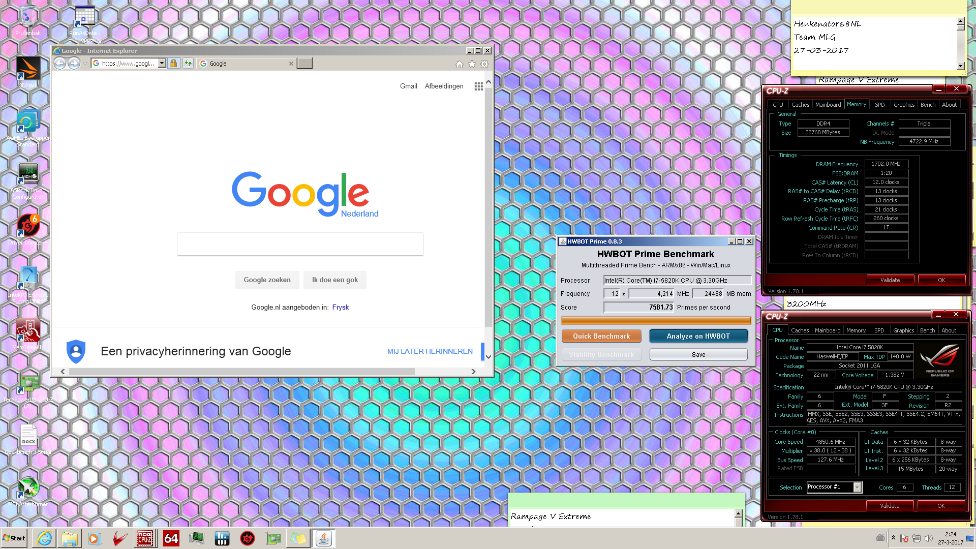Open recent pages dropdown arrow in IE
The image size is (976, 549).
click(x=85, y=64)
